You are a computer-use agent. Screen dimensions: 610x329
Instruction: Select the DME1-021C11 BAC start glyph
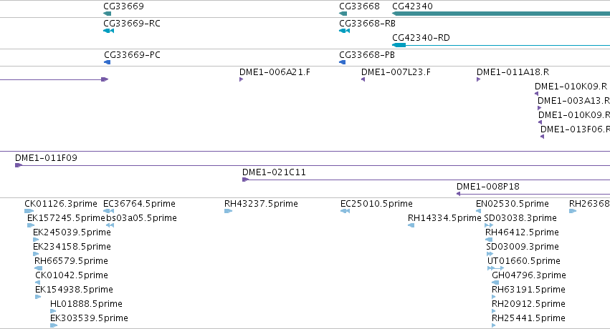coord(245,180)
